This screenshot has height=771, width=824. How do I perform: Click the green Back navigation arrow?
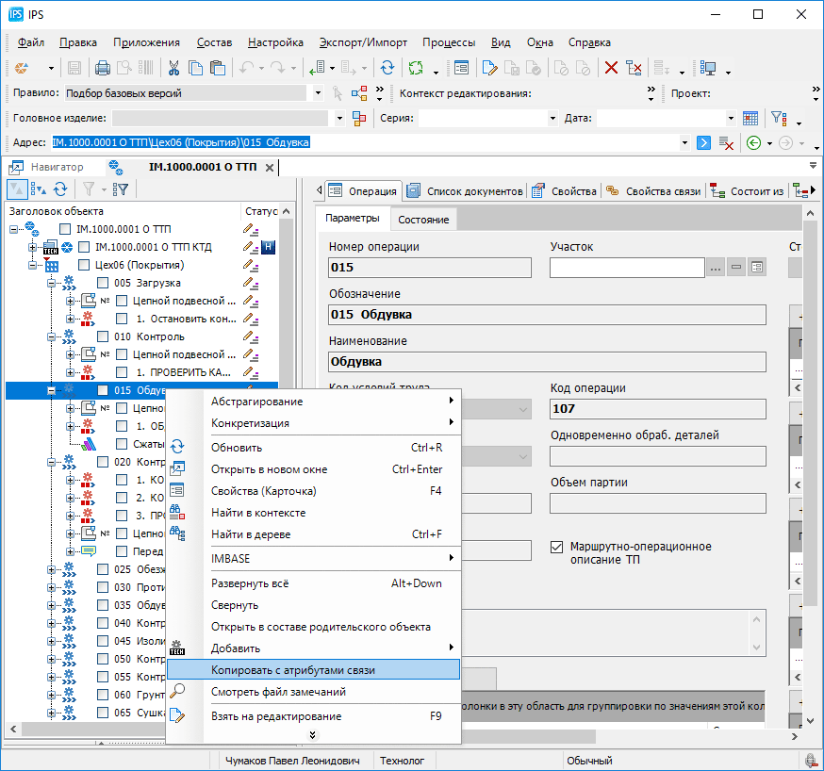pos(753,142)
